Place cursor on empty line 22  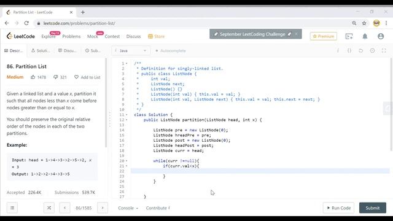[260, 171]
